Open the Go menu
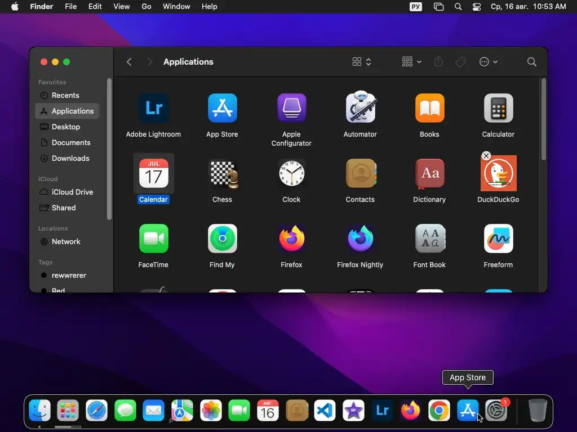This screenshot has width=577, height=432. pos(147,7)
